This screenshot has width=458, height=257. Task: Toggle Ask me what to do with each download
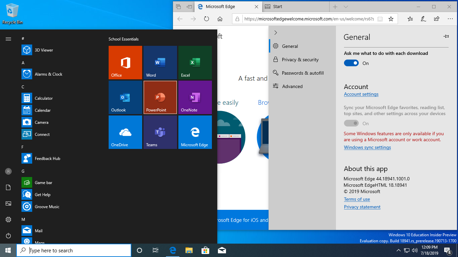click(x=351, y=63)
